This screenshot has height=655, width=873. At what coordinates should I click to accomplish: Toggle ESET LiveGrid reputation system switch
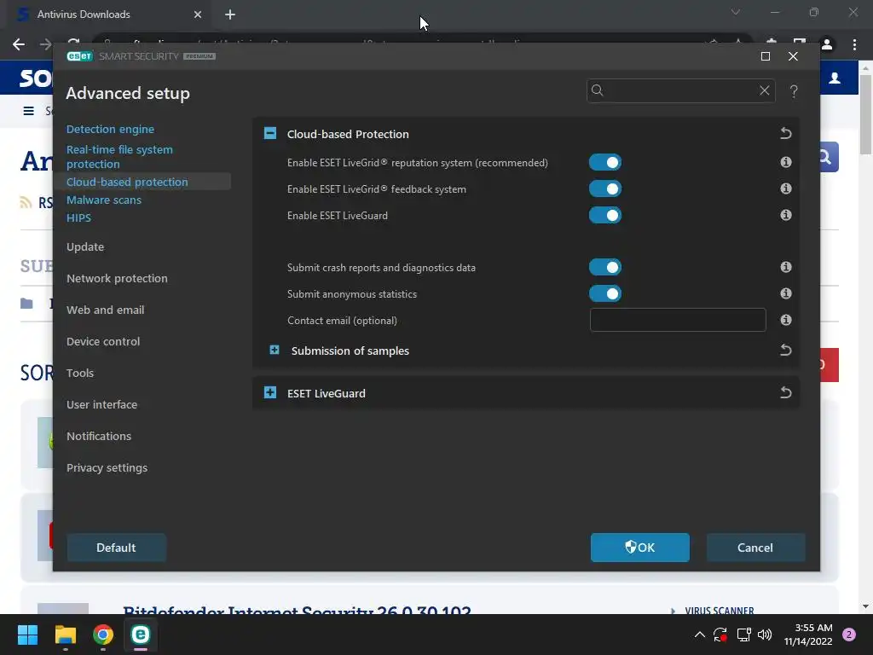point(605,162)
